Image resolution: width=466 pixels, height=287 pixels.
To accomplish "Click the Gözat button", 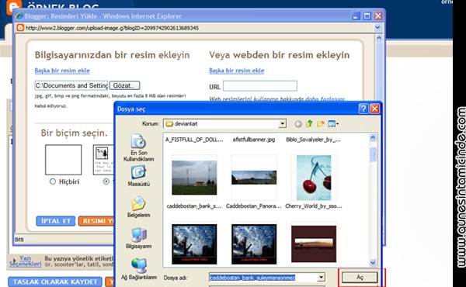I will point(124,85).
